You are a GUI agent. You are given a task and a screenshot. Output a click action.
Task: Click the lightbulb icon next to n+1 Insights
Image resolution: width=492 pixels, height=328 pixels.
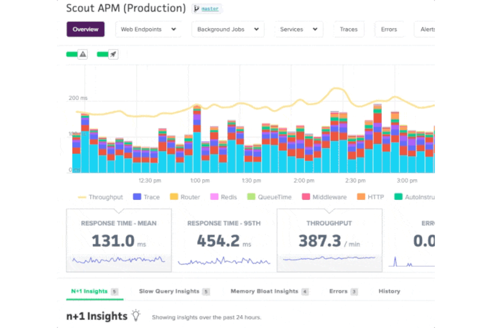[x=136, y=315]
